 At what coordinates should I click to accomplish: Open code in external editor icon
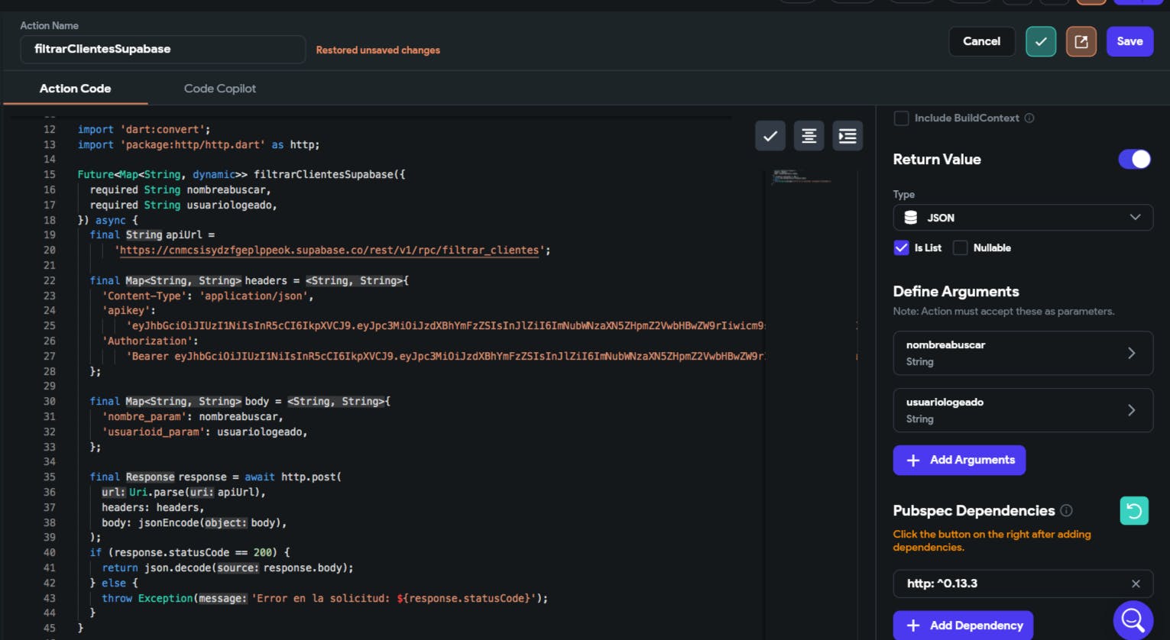coord(1081,42)
